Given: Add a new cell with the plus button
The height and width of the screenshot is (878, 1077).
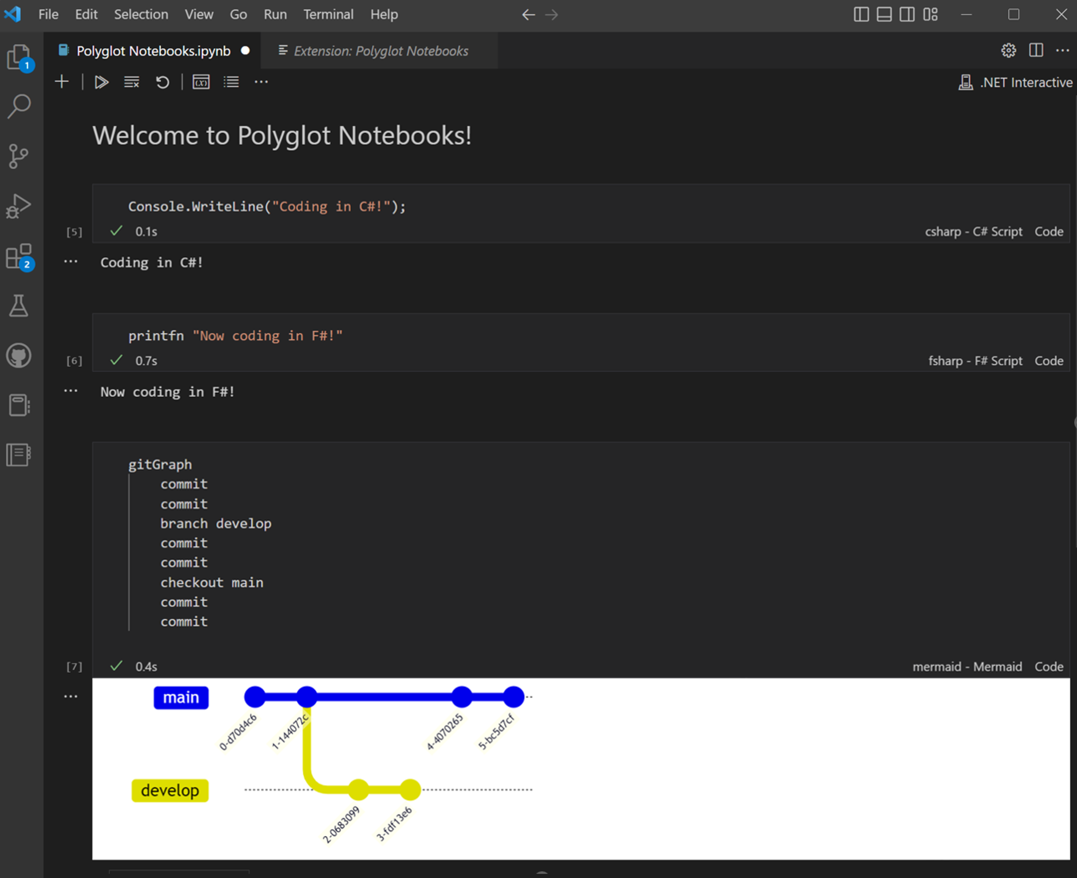Looking at the screenshot, I should (x=61, y=81).
